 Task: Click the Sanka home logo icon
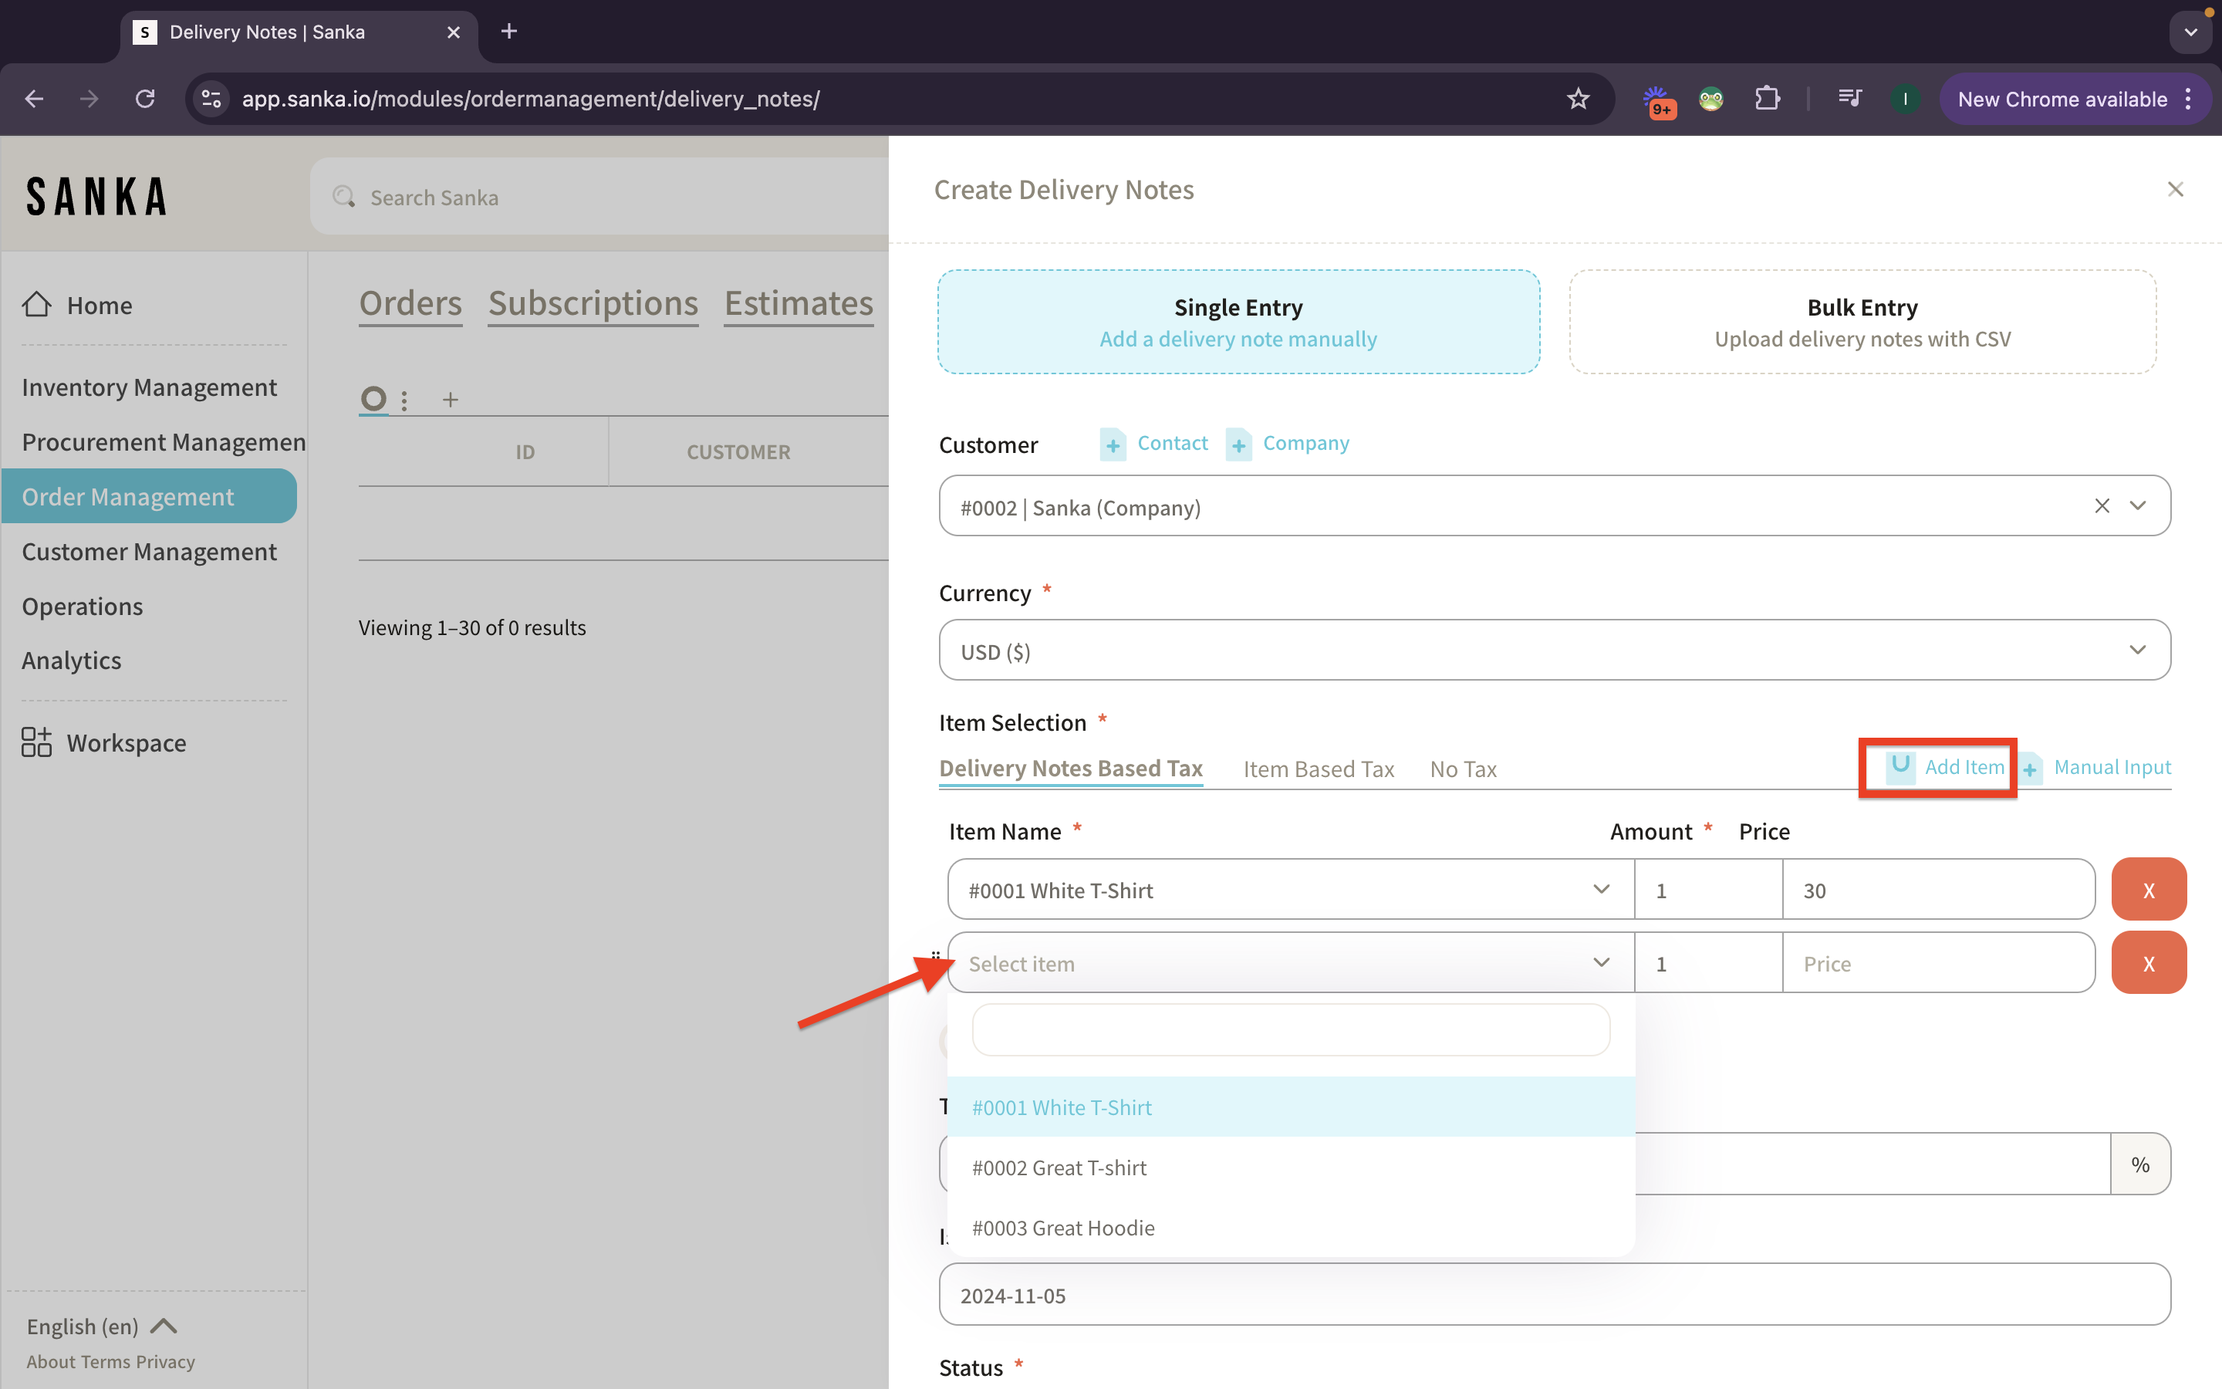coord(96,194)
